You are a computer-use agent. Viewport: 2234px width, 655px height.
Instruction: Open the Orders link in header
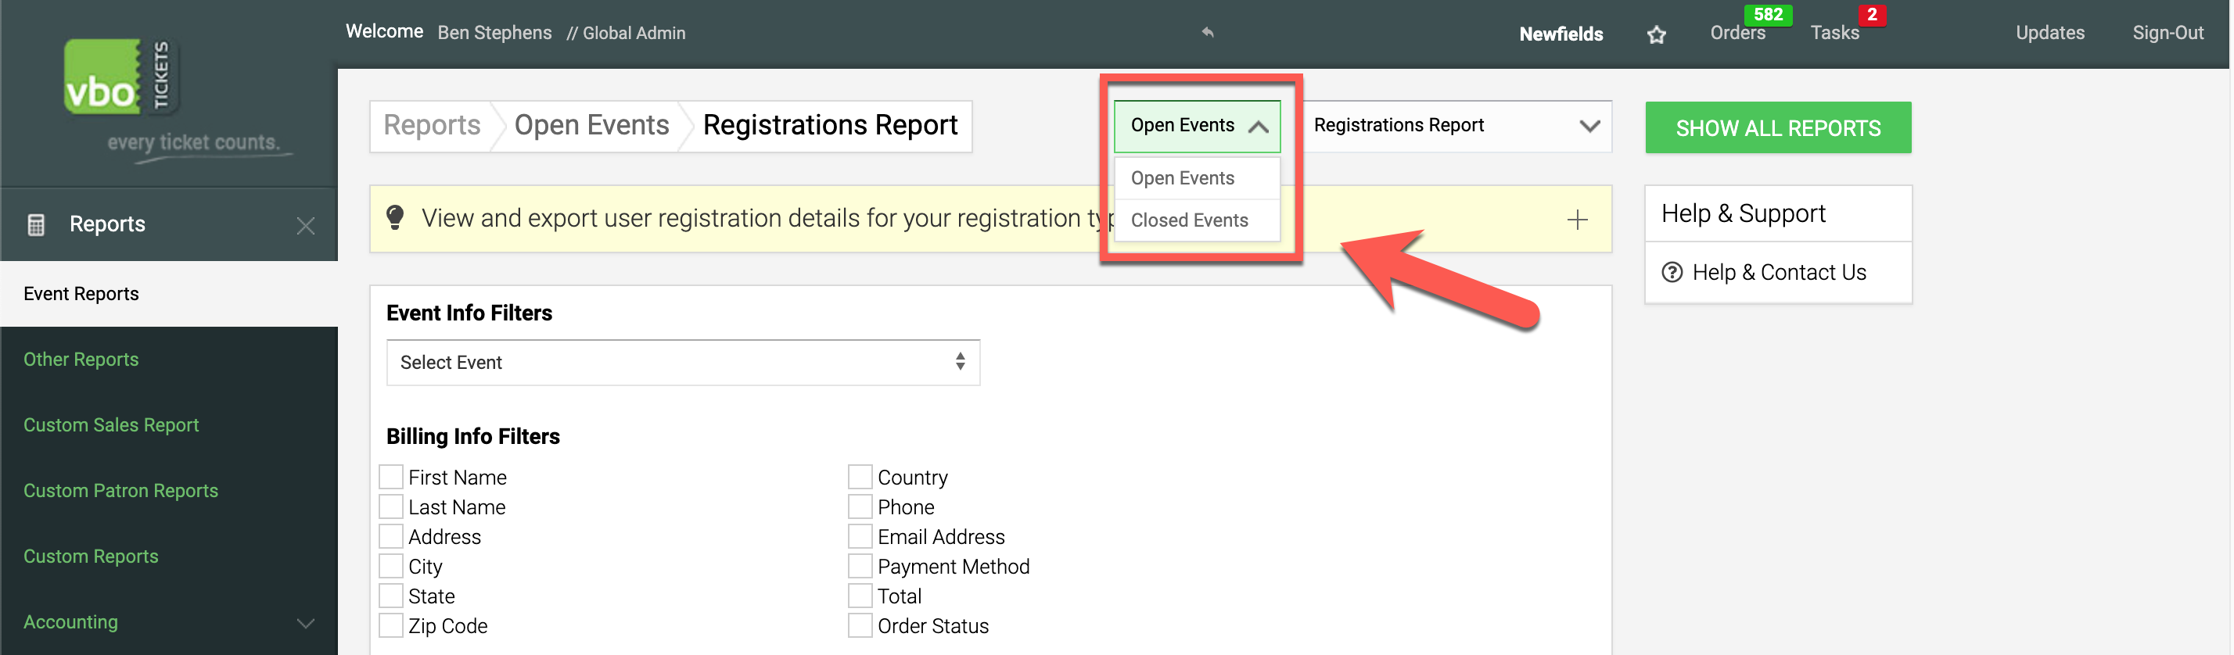(x=1737, y=33)
